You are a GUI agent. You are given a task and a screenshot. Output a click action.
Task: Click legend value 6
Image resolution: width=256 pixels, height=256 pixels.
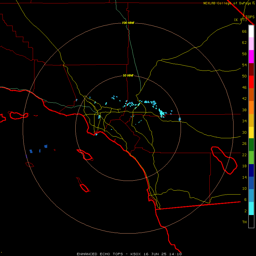click(x=245, y=199)
